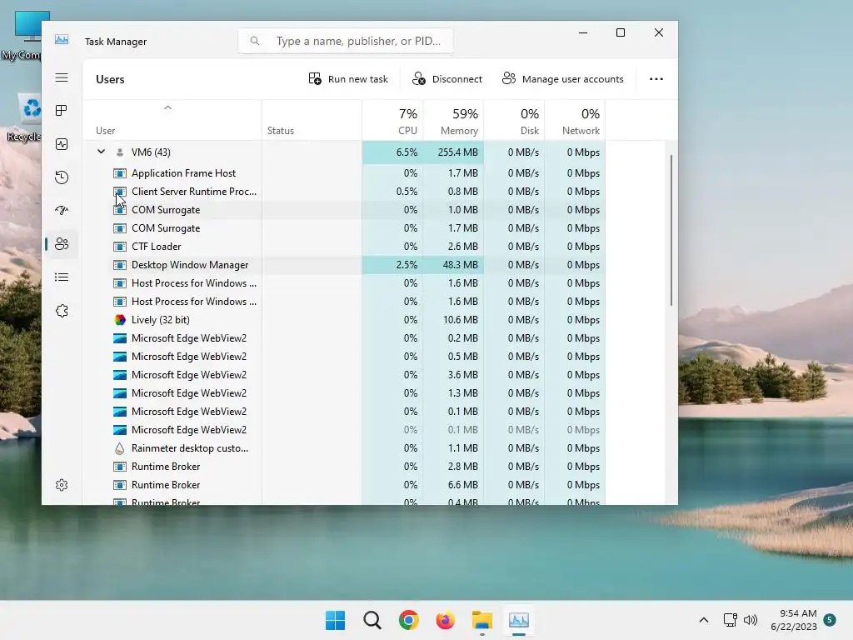Select the COM Surrogate row using 1.7 MB
The width and height of the screenshot is (853, 640).
click(x=344, y=228)
